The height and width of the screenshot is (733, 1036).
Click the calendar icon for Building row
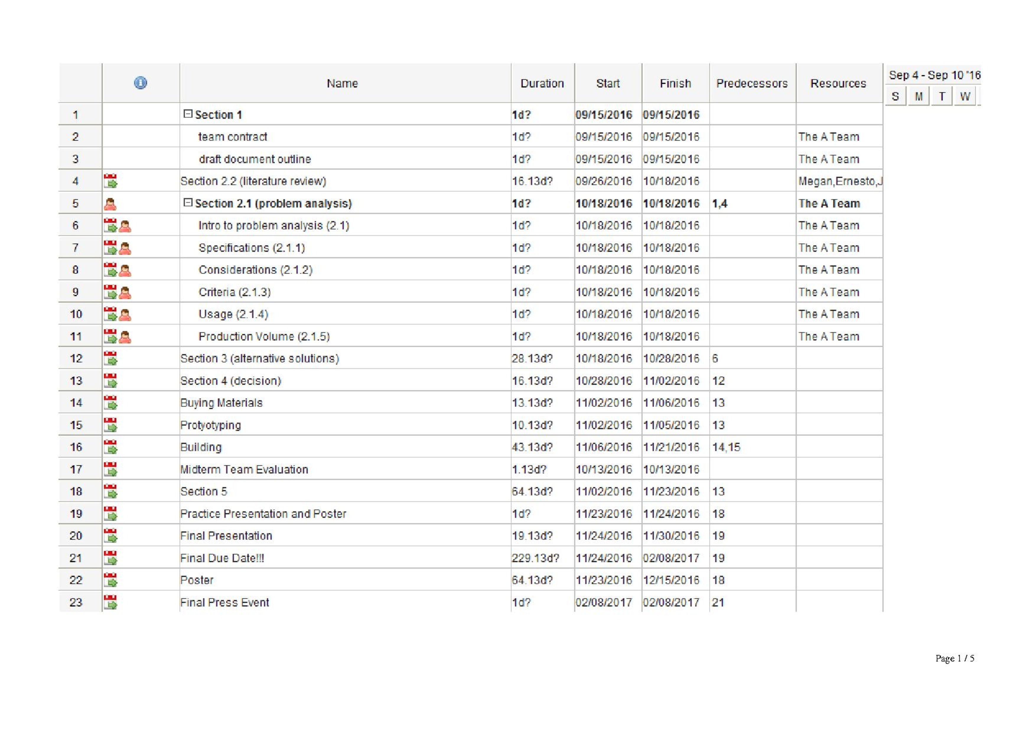[x=110, y=447]
